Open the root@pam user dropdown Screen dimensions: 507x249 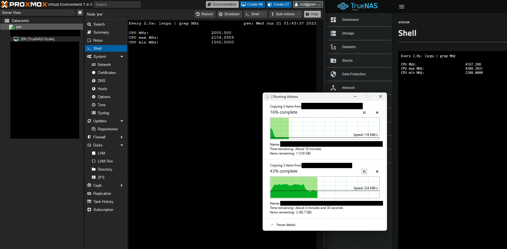(308, 4)
